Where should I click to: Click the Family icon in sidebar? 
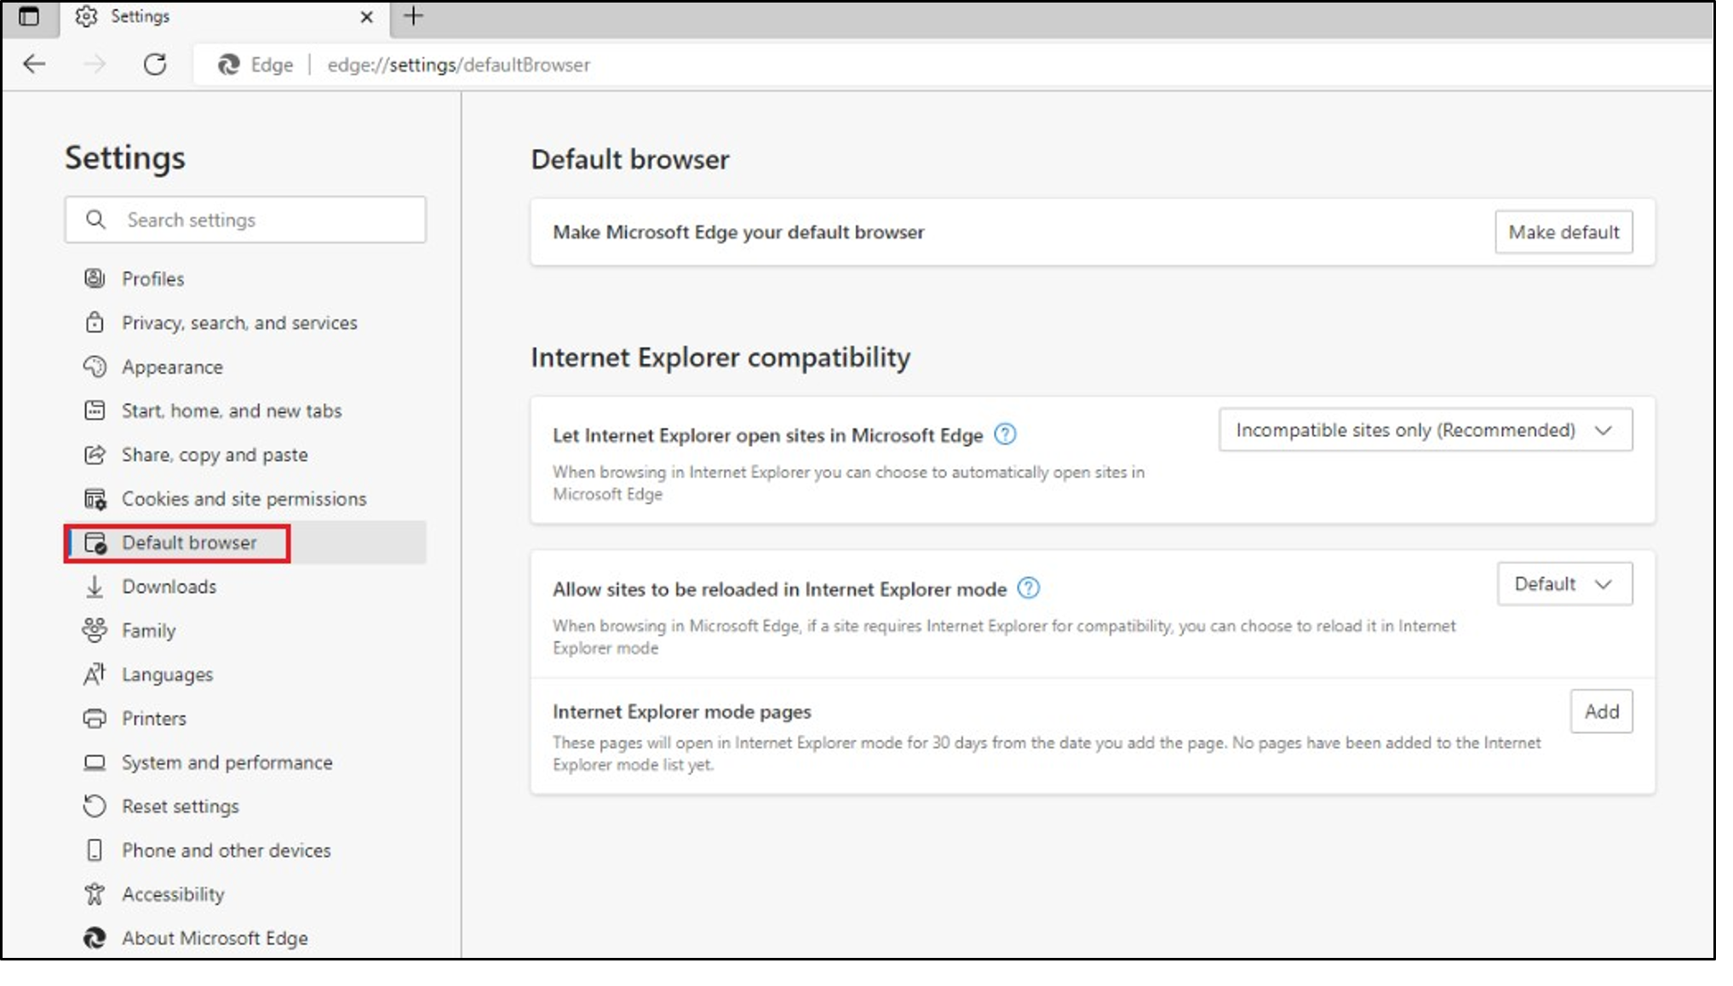95,631
